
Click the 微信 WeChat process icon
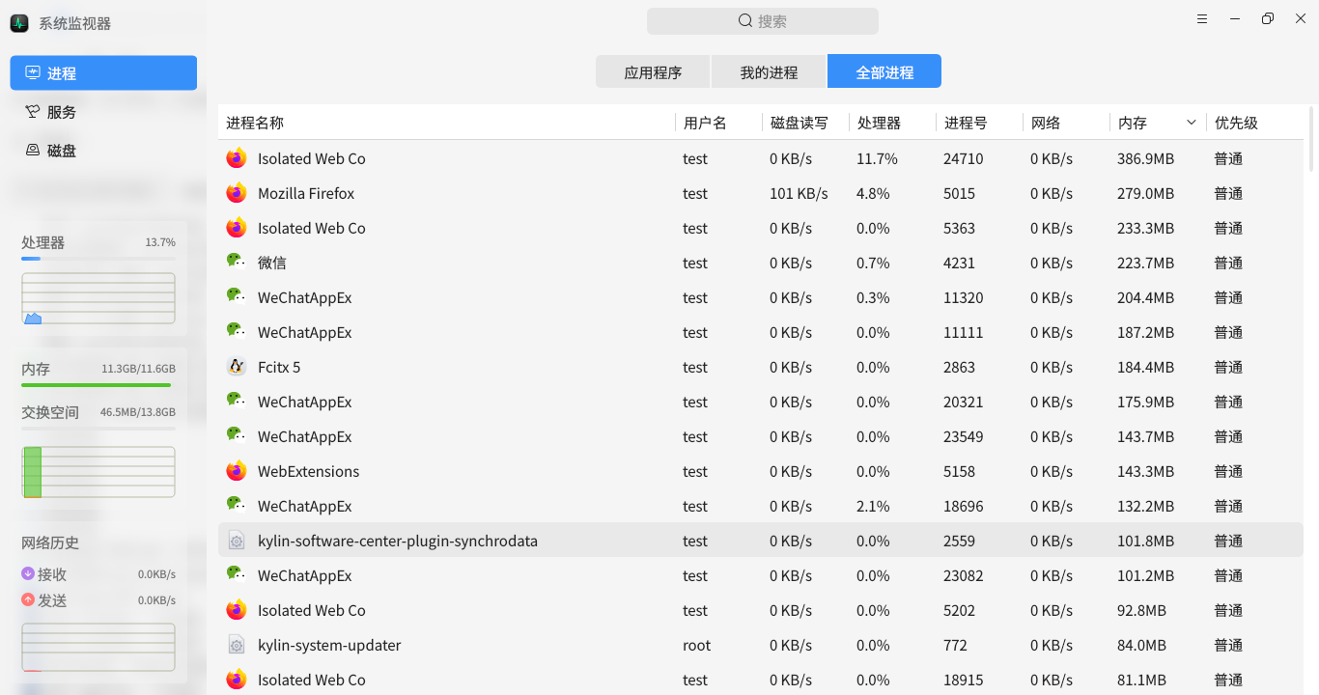point(237,263)
